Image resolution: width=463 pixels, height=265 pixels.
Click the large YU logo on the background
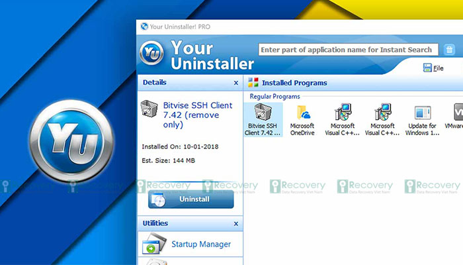tap(71, 141)
